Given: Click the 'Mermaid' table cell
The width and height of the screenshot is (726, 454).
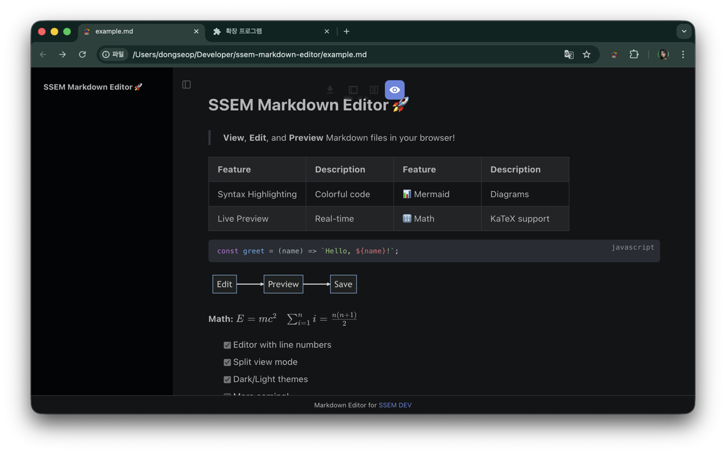Looking at the screenshot, I should pyautogui.click(x=437, y=194).
